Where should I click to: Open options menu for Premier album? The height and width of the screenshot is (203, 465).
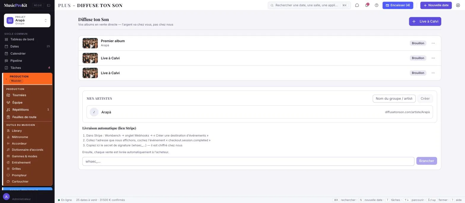point(433,43)
